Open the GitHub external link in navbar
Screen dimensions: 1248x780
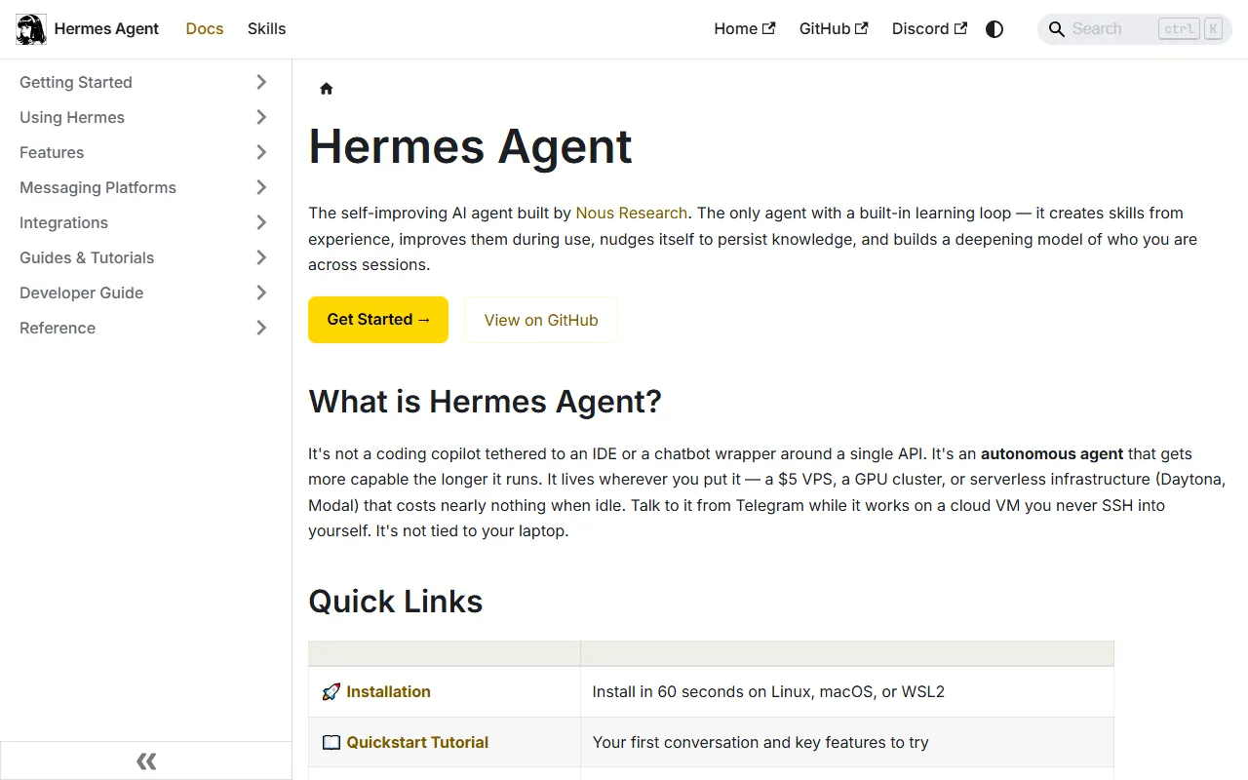[x=833, y=29]
